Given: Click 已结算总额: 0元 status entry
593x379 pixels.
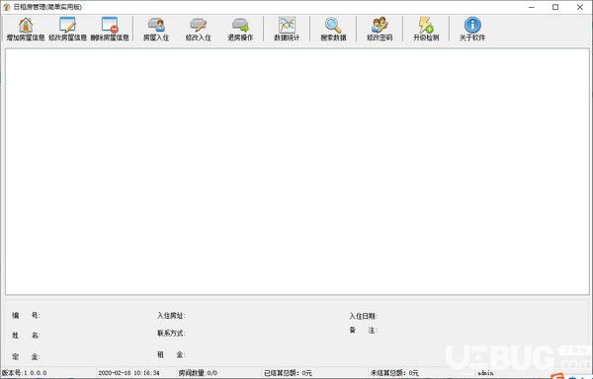Looking at the screenshot, I should point(288,373).
